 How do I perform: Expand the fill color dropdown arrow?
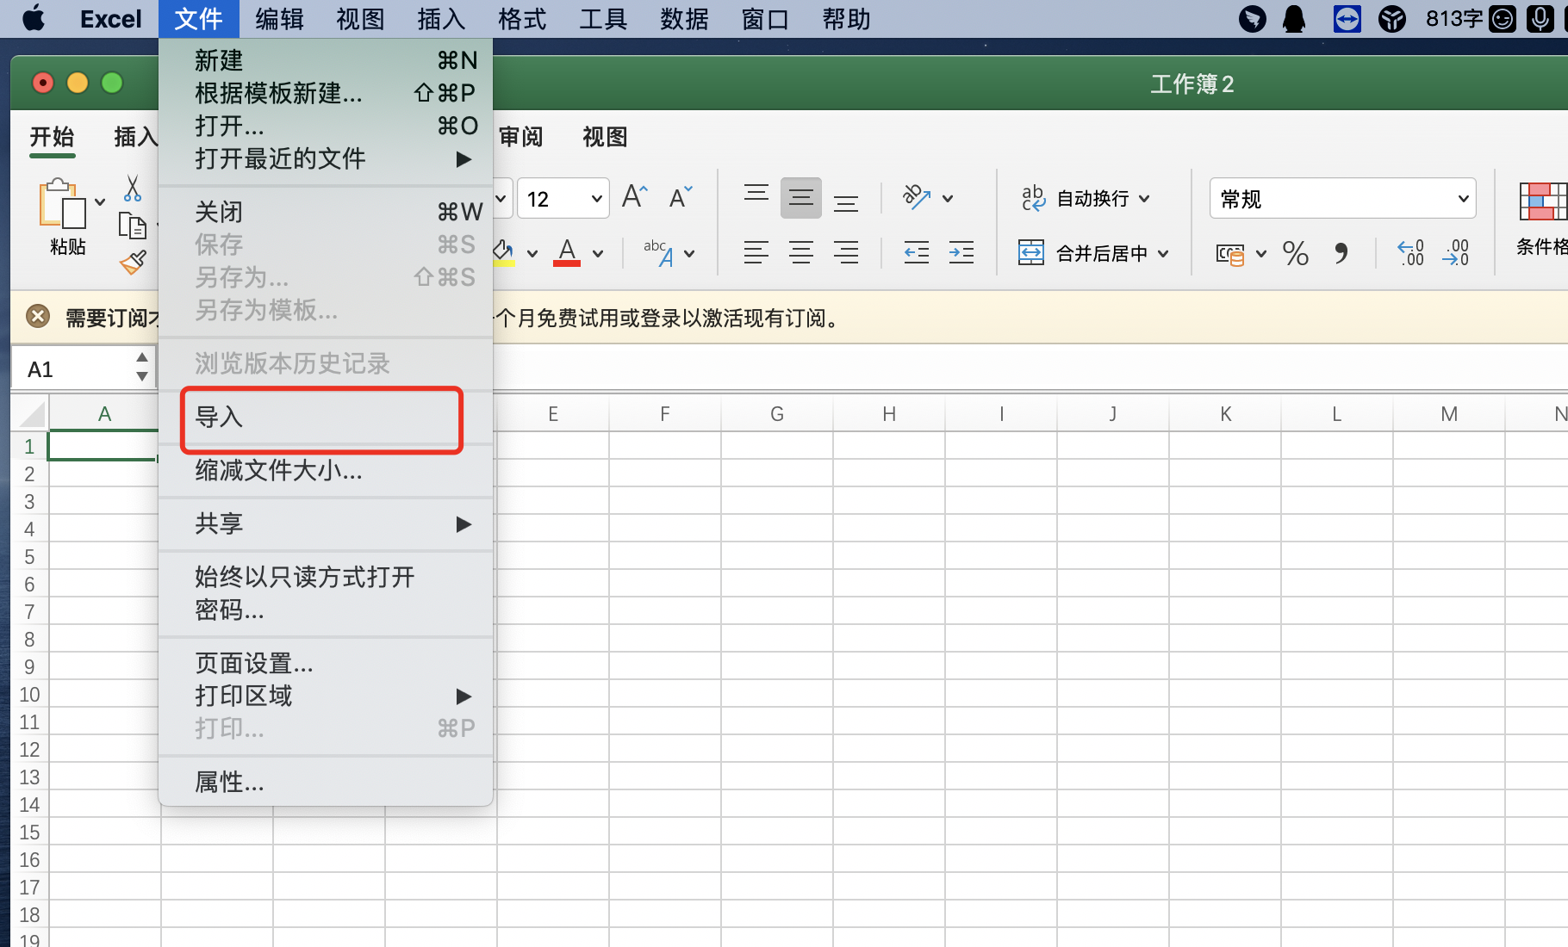coord(532,254)
